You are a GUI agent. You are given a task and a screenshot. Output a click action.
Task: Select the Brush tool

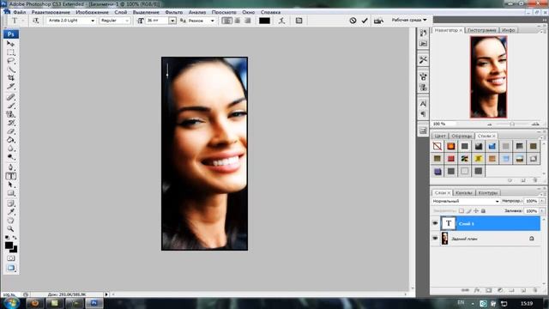click(x=11, y=106)
